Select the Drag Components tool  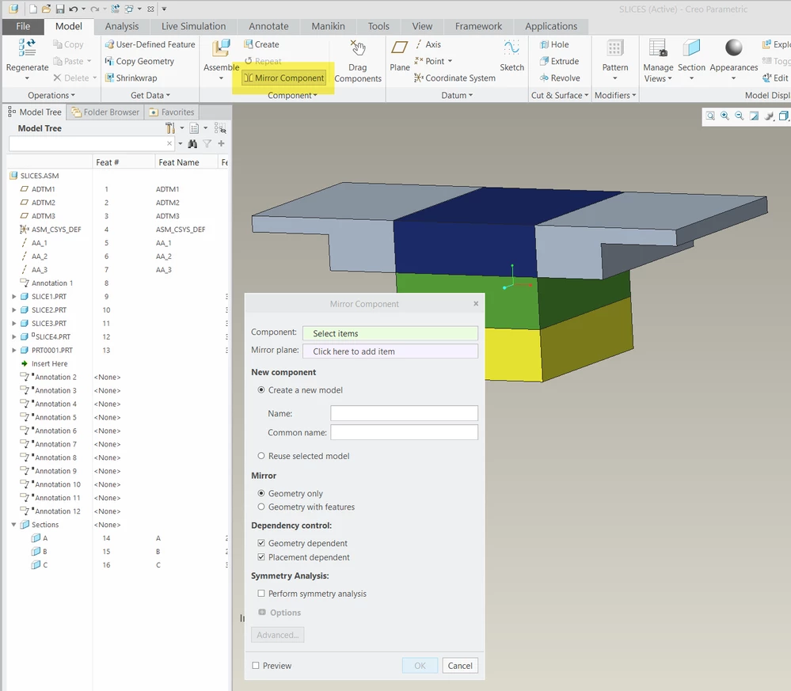tap(358, 62)
